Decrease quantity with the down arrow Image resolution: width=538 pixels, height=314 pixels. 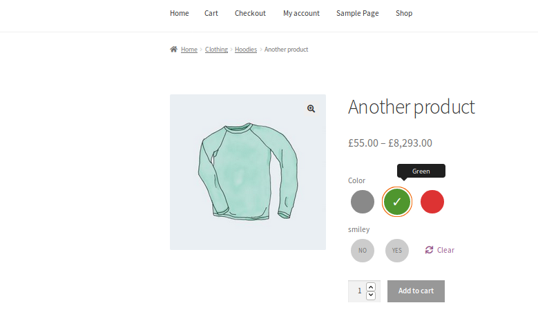(x=371, y=295)
